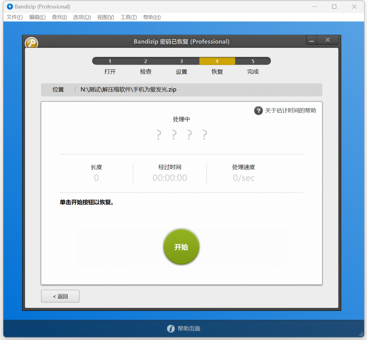367x340 pixels.
Task: Select step 5 完成 in progress bar
Action: tap(253, 61)
